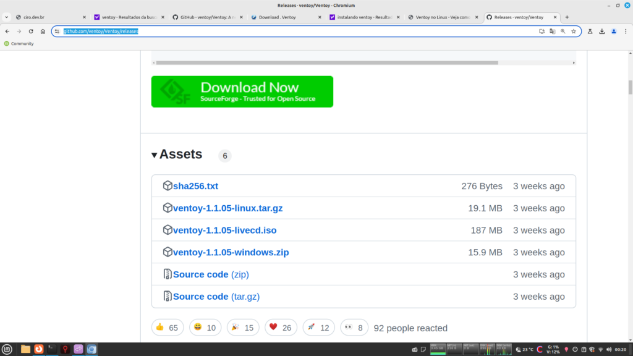Viewport: 633px width, 356px height.
Task: Click the translate page icon
Action: pyautogui.click(x=553, y=31)
